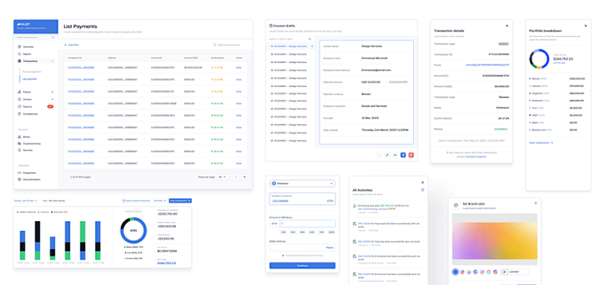Click Last 30 days link under portfolio total
Image resolution: width=601 pixels, height=285 pixels.
click(x=560, y=62)
